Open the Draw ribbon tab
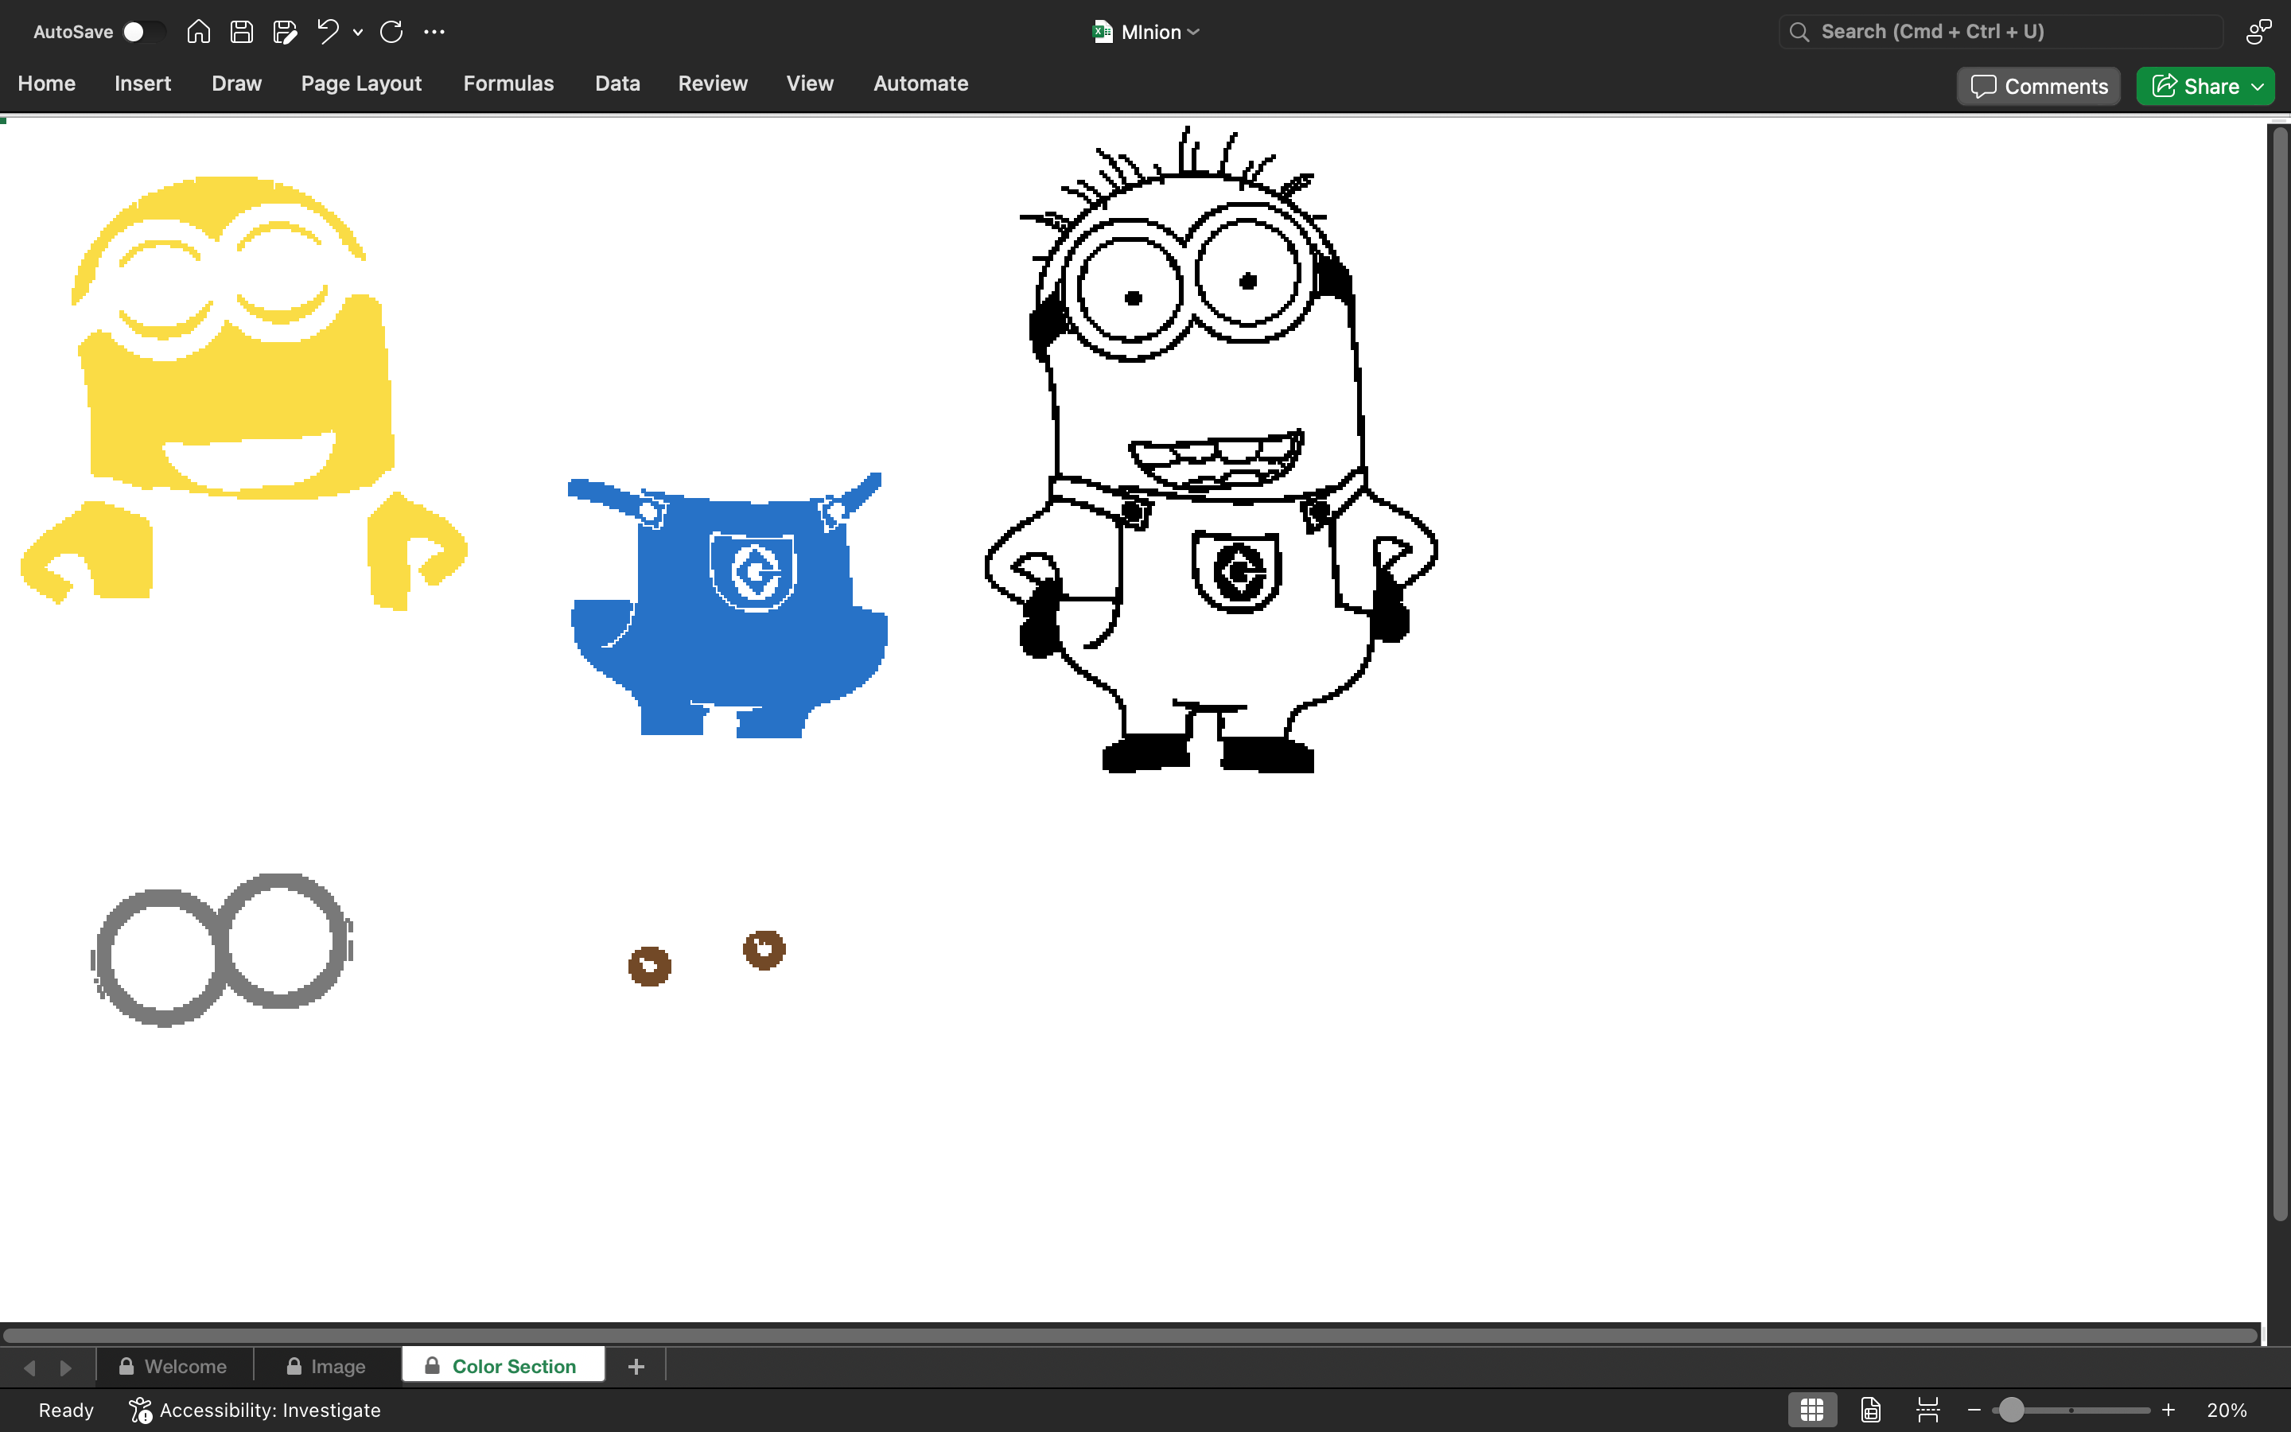 (x=237, y=84)
